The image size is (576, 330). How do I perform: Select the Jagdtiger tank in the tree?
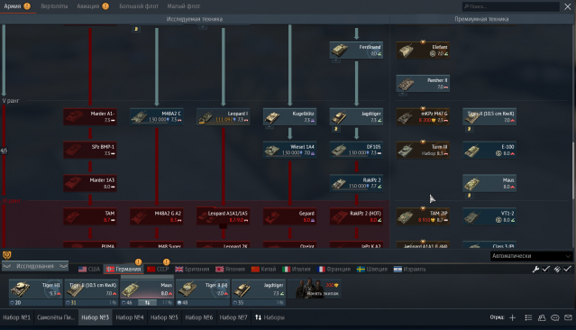(x=356, y=117)
